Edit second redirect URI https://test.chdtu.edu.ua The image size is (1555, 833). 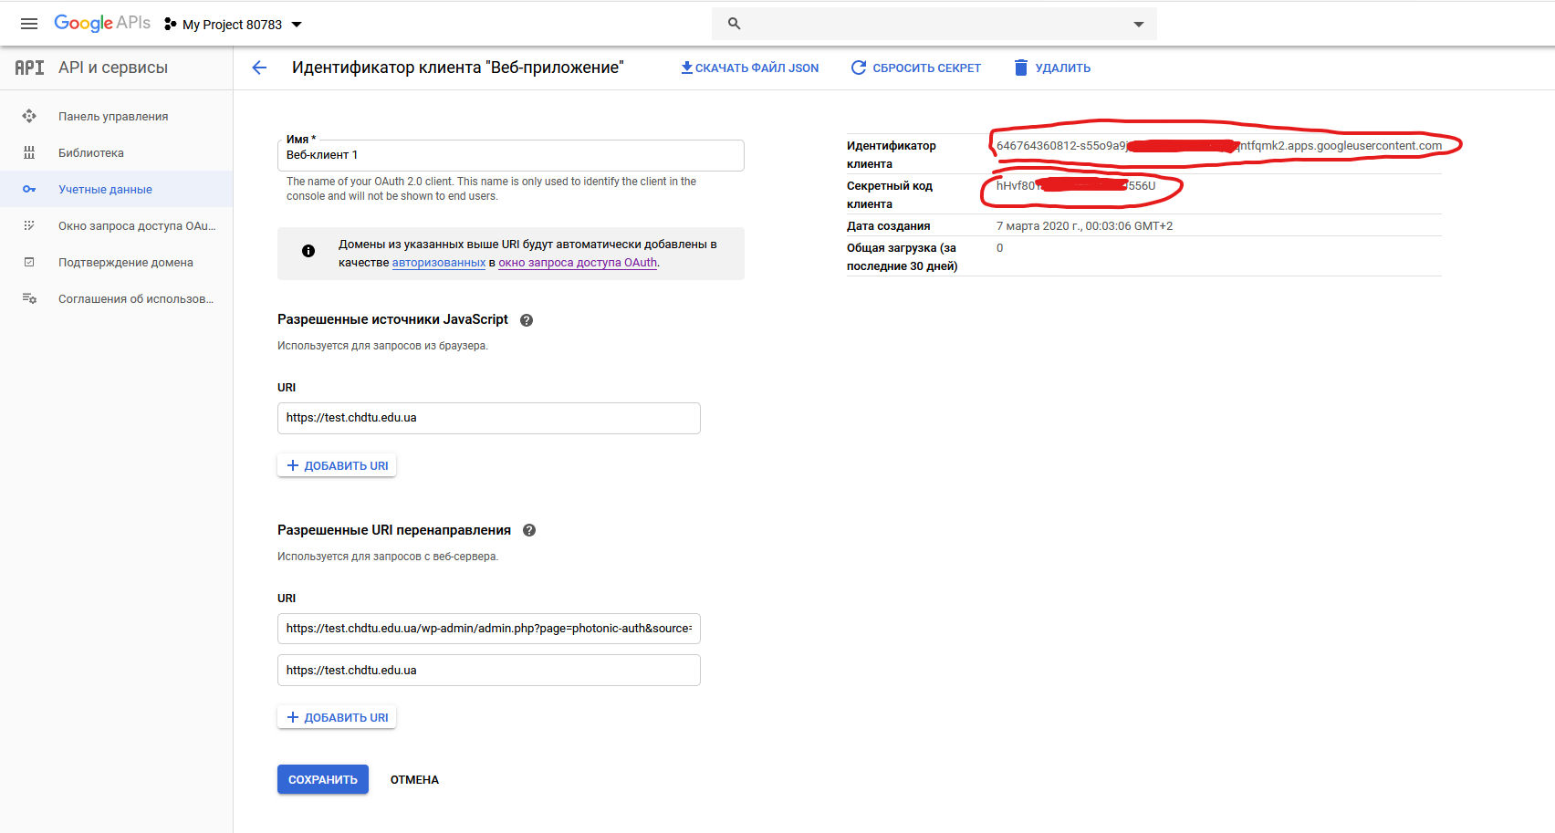(x=489, y=671)
